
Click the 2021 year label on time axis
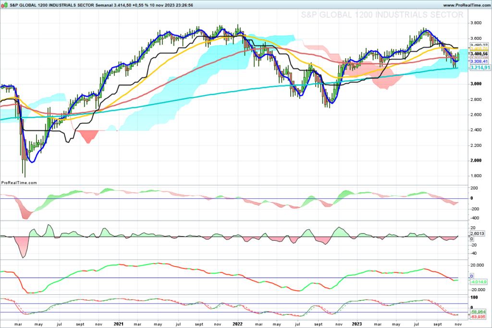[x=119, y=324]
